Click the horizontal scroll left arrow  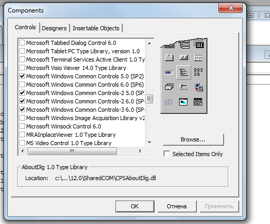tap(22, 151)
